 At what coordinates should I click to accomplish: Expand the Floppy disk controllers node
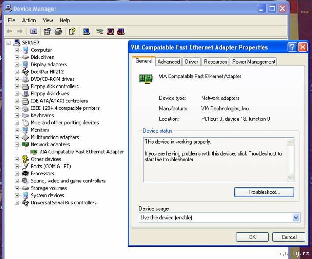click(17, 87)
